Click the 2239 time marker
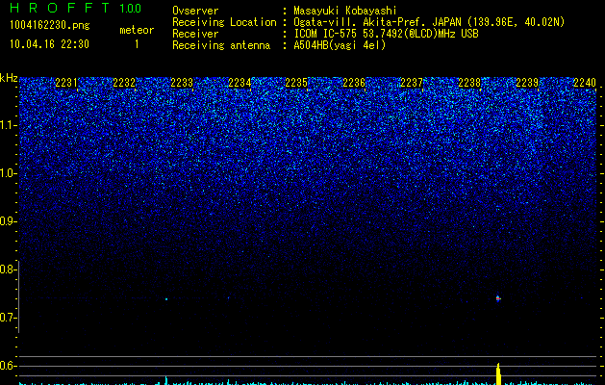 (527, 83)
